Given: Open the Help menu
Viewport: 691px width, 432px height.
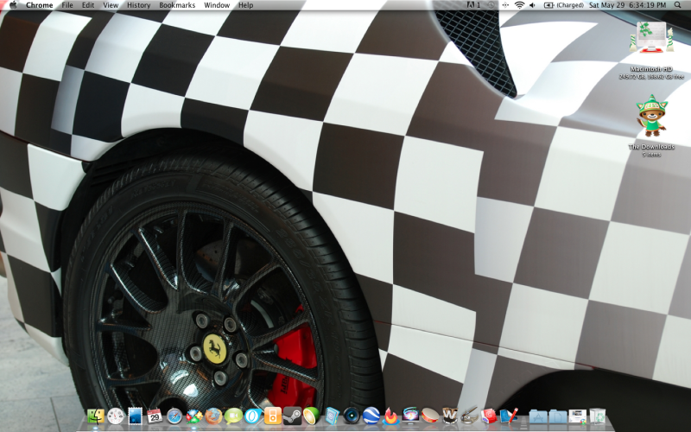Looking at the screenshot, I should [x=245, y=5].
